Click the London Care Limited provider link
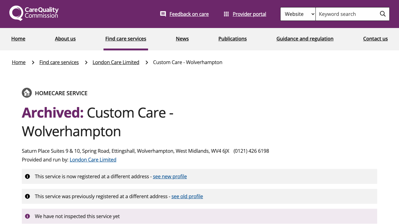This screenshot has height=224, width=399. pos(93,159)
